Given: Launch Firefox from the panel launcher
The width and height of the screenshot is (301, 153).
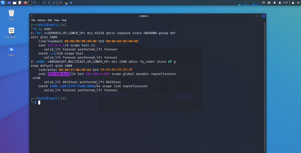Looking at the screenshot, I should (x=25, y=3).
